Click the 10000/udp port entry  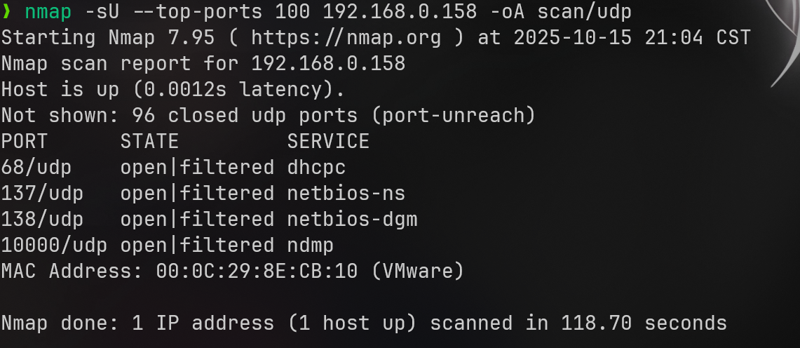click(55, 245)
